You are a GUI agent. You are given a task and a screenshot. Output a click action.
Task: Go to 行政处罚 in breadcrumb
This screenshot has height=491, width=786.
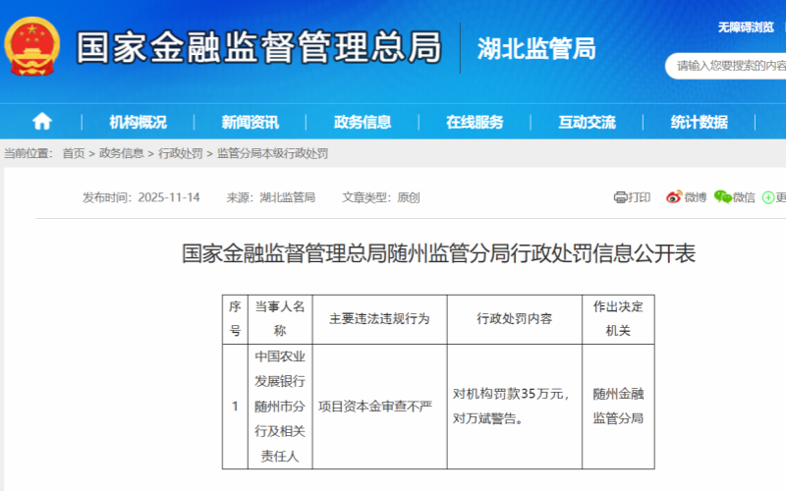click(x=181, y=153)
